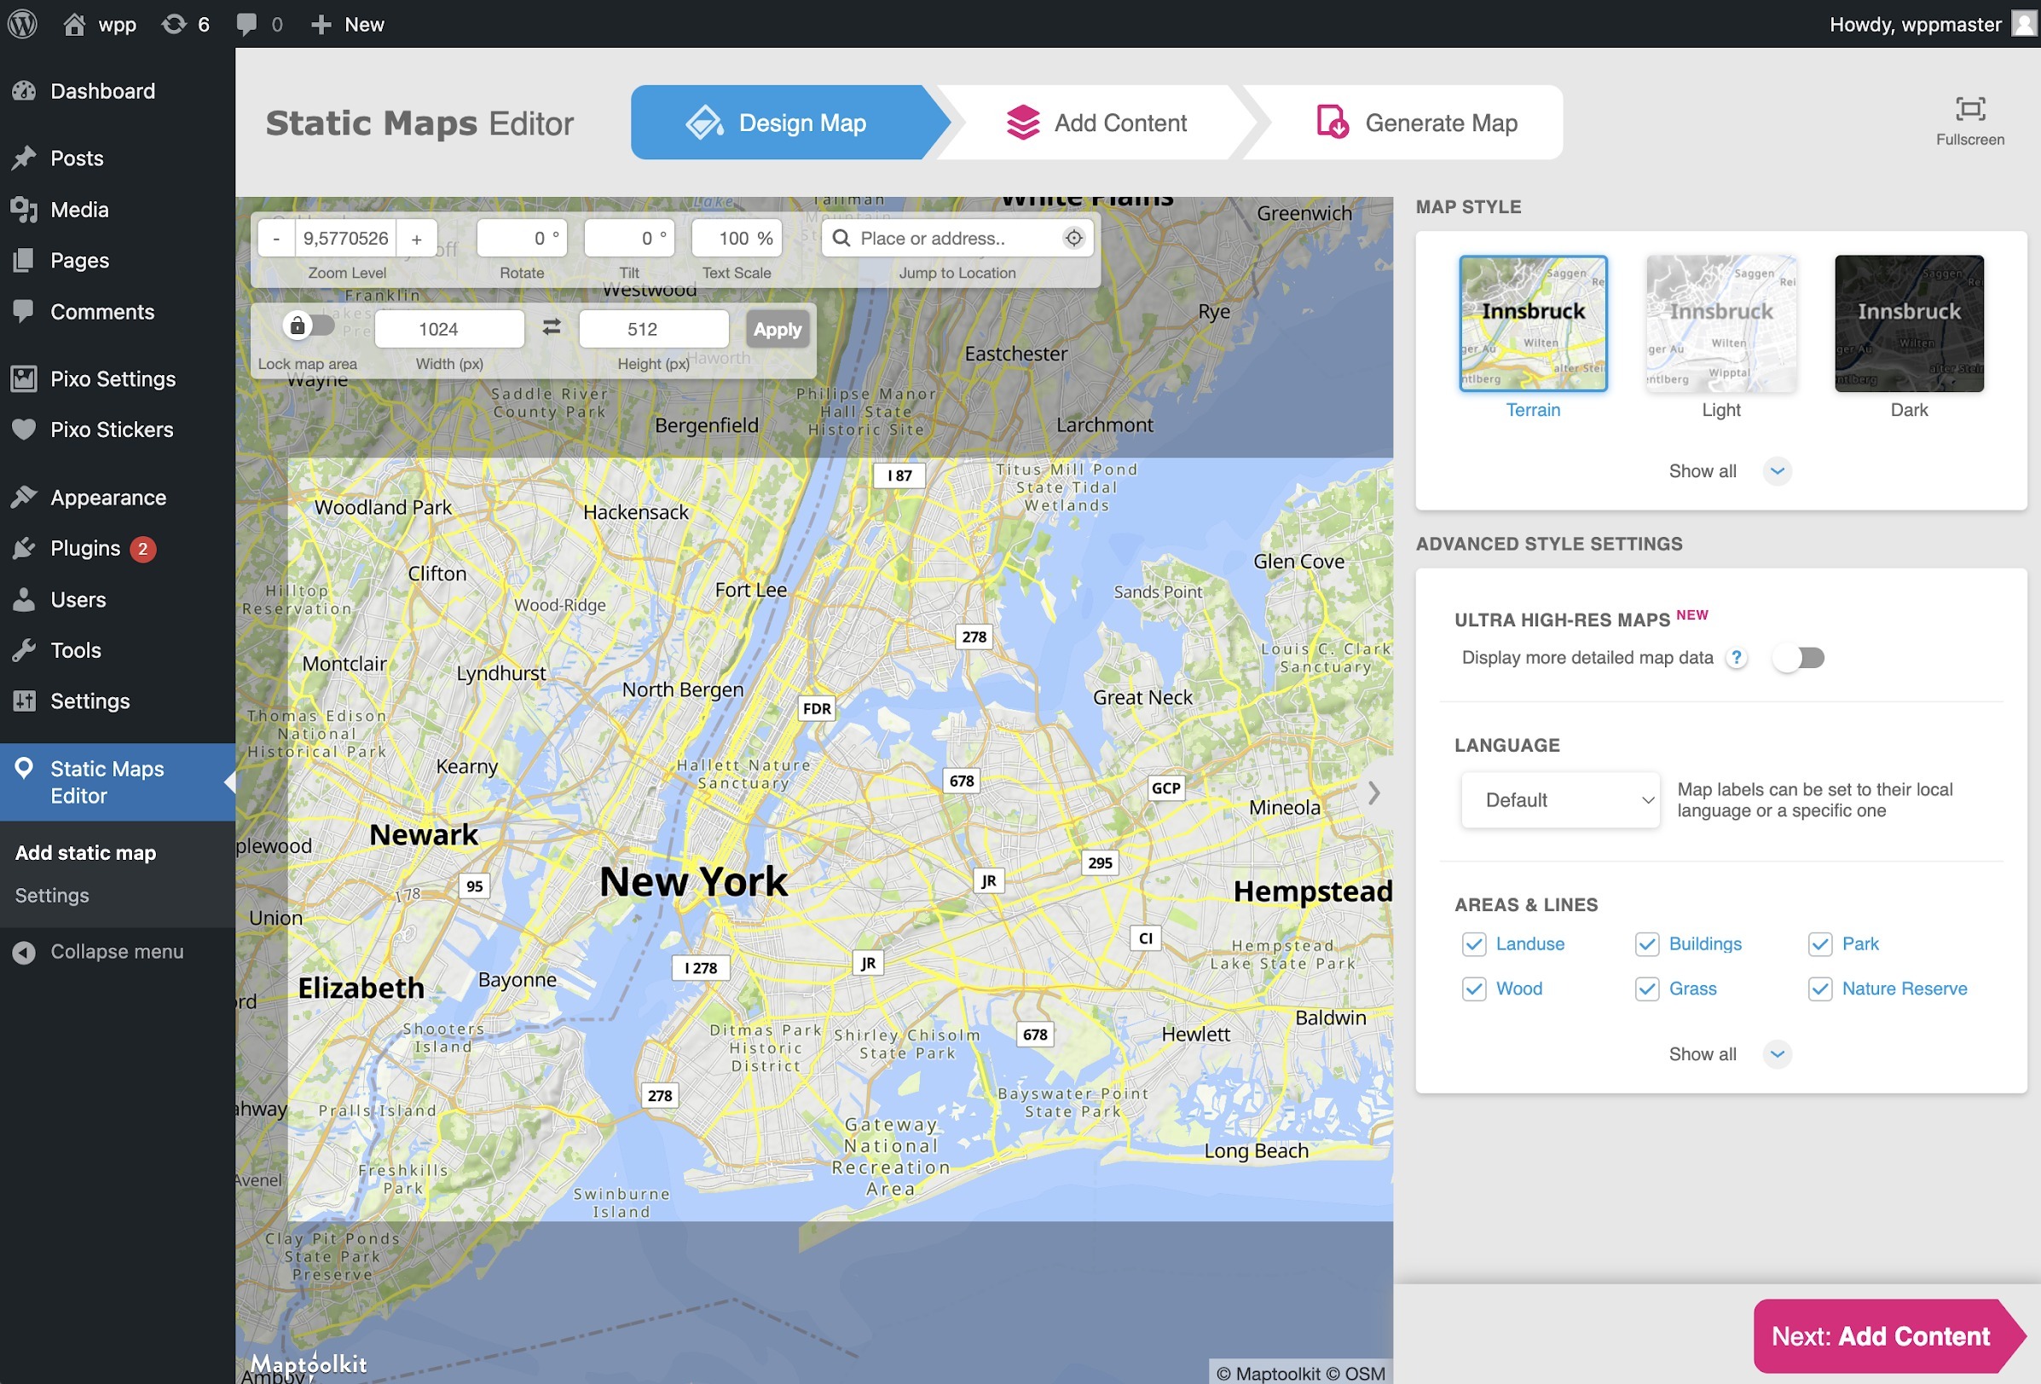Switch to the Add Content step tab

1096,123
